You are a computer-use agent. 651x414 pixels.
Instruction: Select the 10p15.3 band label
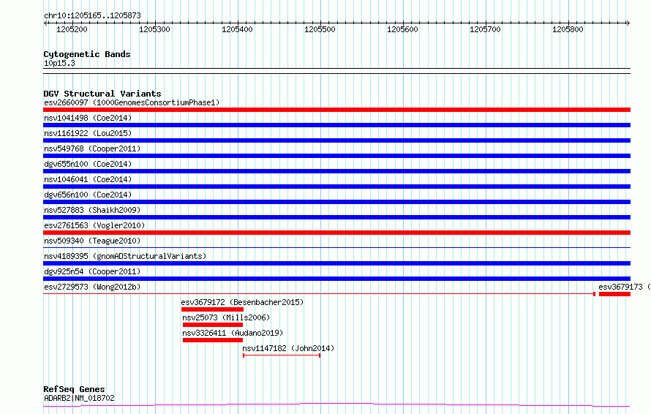point(59,63)
